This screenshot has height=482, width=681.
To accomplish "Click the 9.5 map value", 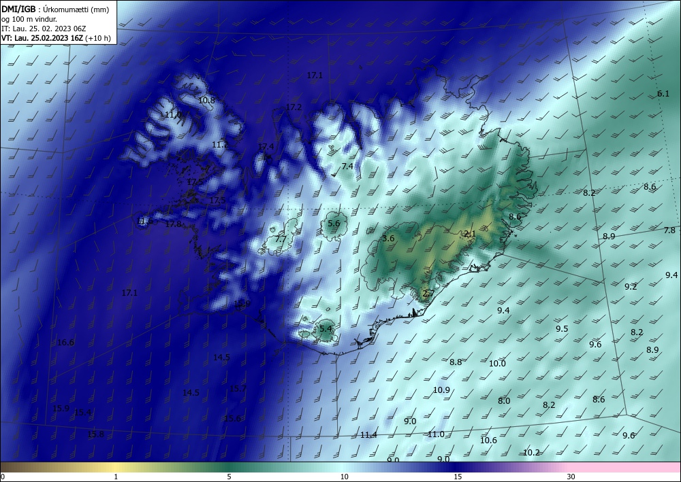I will pos(562,328).
